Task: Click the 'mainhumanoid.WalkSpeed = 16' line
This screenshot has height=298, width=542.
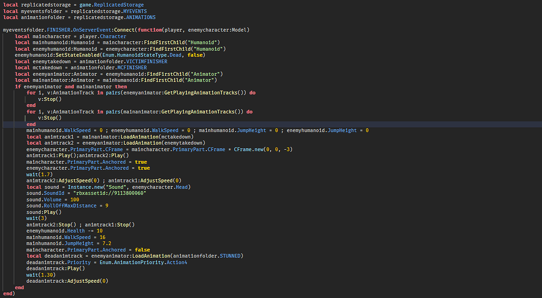Action: pyautogui.click(x=66, y=237)
